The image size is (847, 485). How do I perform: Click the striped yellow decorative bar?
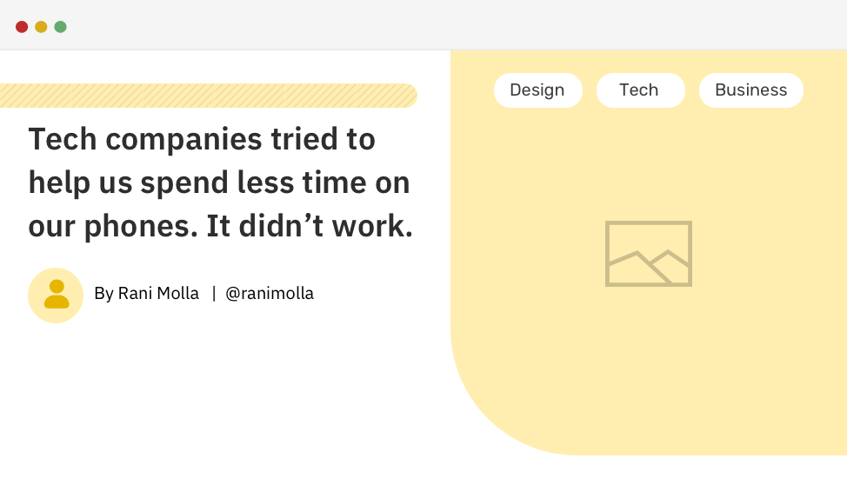(207, 96)
